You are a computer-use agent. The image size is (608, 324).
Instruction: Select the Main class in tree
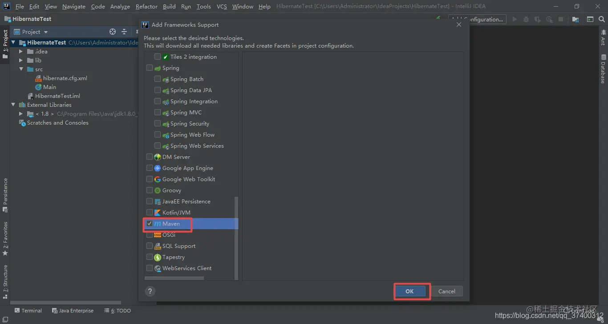pyautogui.click(x=49, y=87)
